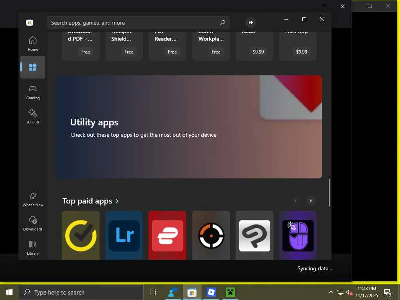Open the AI Hub section

(x=33, y=116)
